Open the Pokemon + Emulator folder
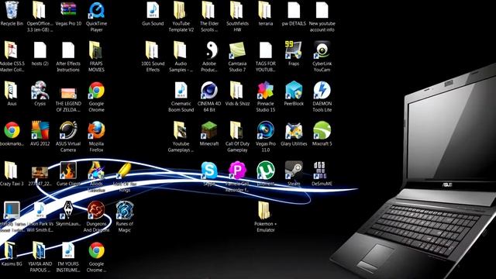Screen dimensions: 496x279 pos(264,210)
